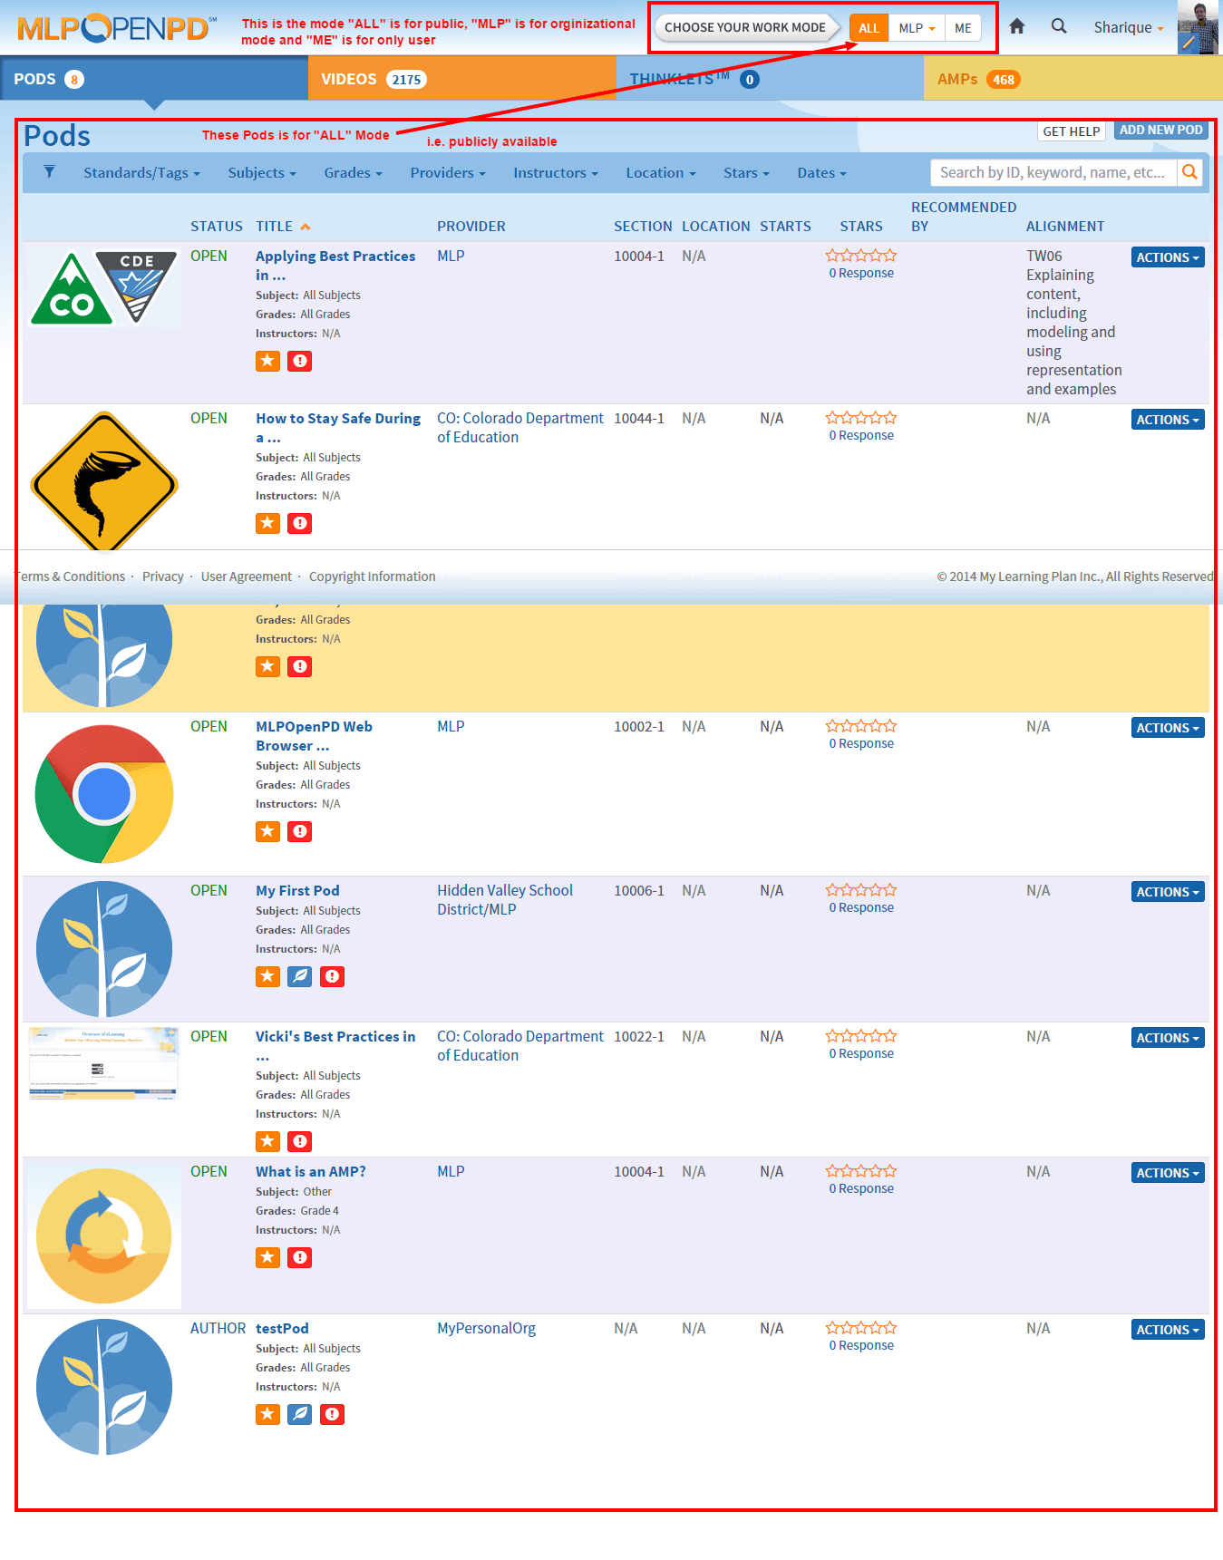The height and width of the screenshot is (1560, 1223).
Task: Expand the Instructors filter
Action: [x=556, y=173]
